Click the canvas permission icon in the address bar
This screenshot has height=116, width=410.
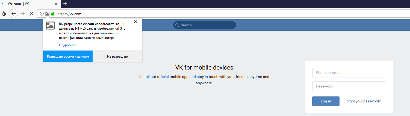[x=47, y=14]
